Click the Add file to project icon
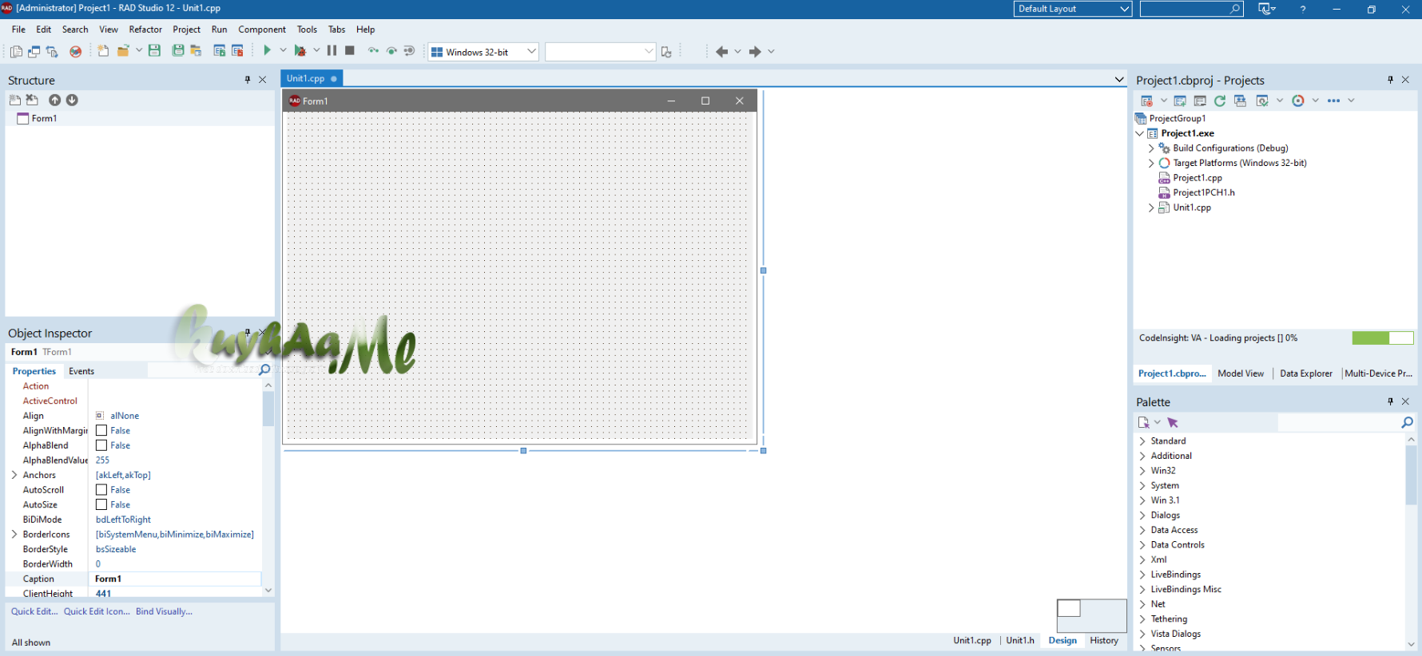 (x=220, y=51)
